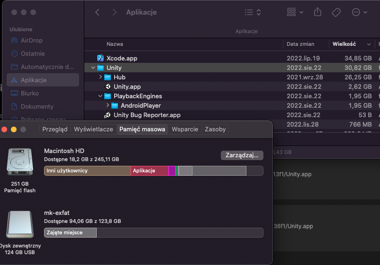
Task: Click the Share icon in Finder toolbar
Action: tap(317, 12)
